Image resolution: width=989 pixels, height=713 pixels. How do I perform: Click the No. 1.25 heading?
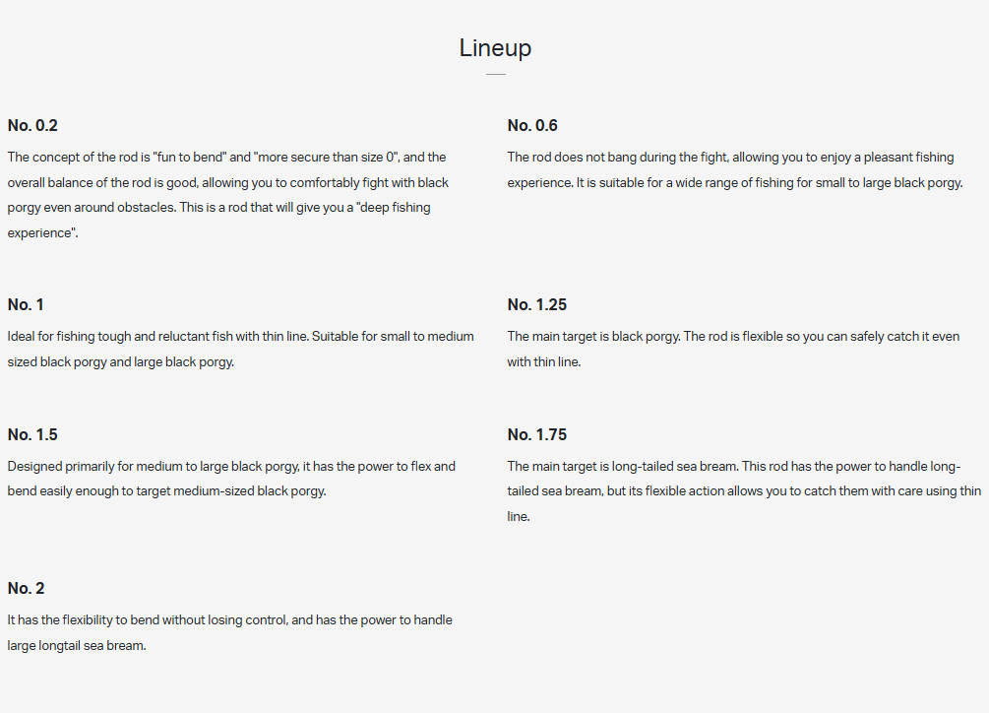tap(536, 304)
